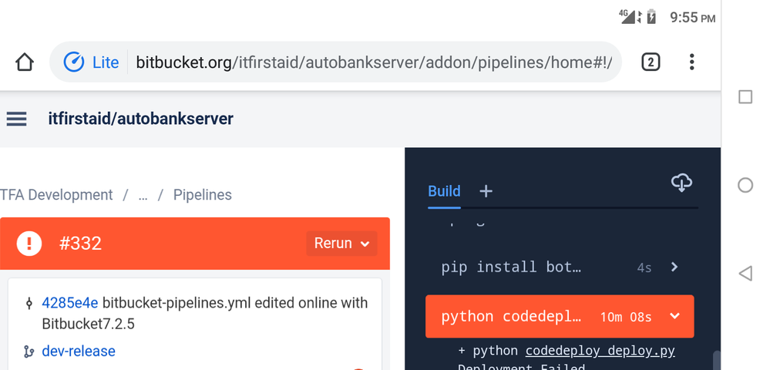Screen dimensions: 770x370
Task: Tap the failed pipeline exclamation icon
Action: tap(29, 244)
